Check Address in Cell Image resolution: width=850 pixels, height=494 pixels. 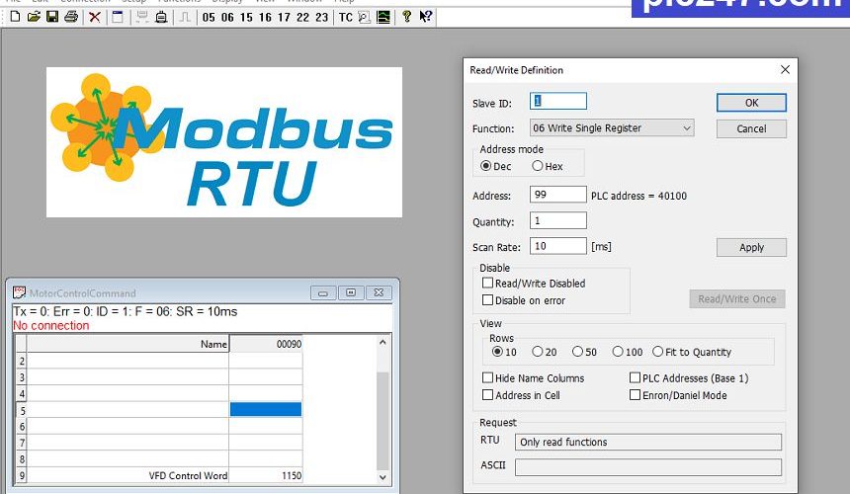click(488, 395)
